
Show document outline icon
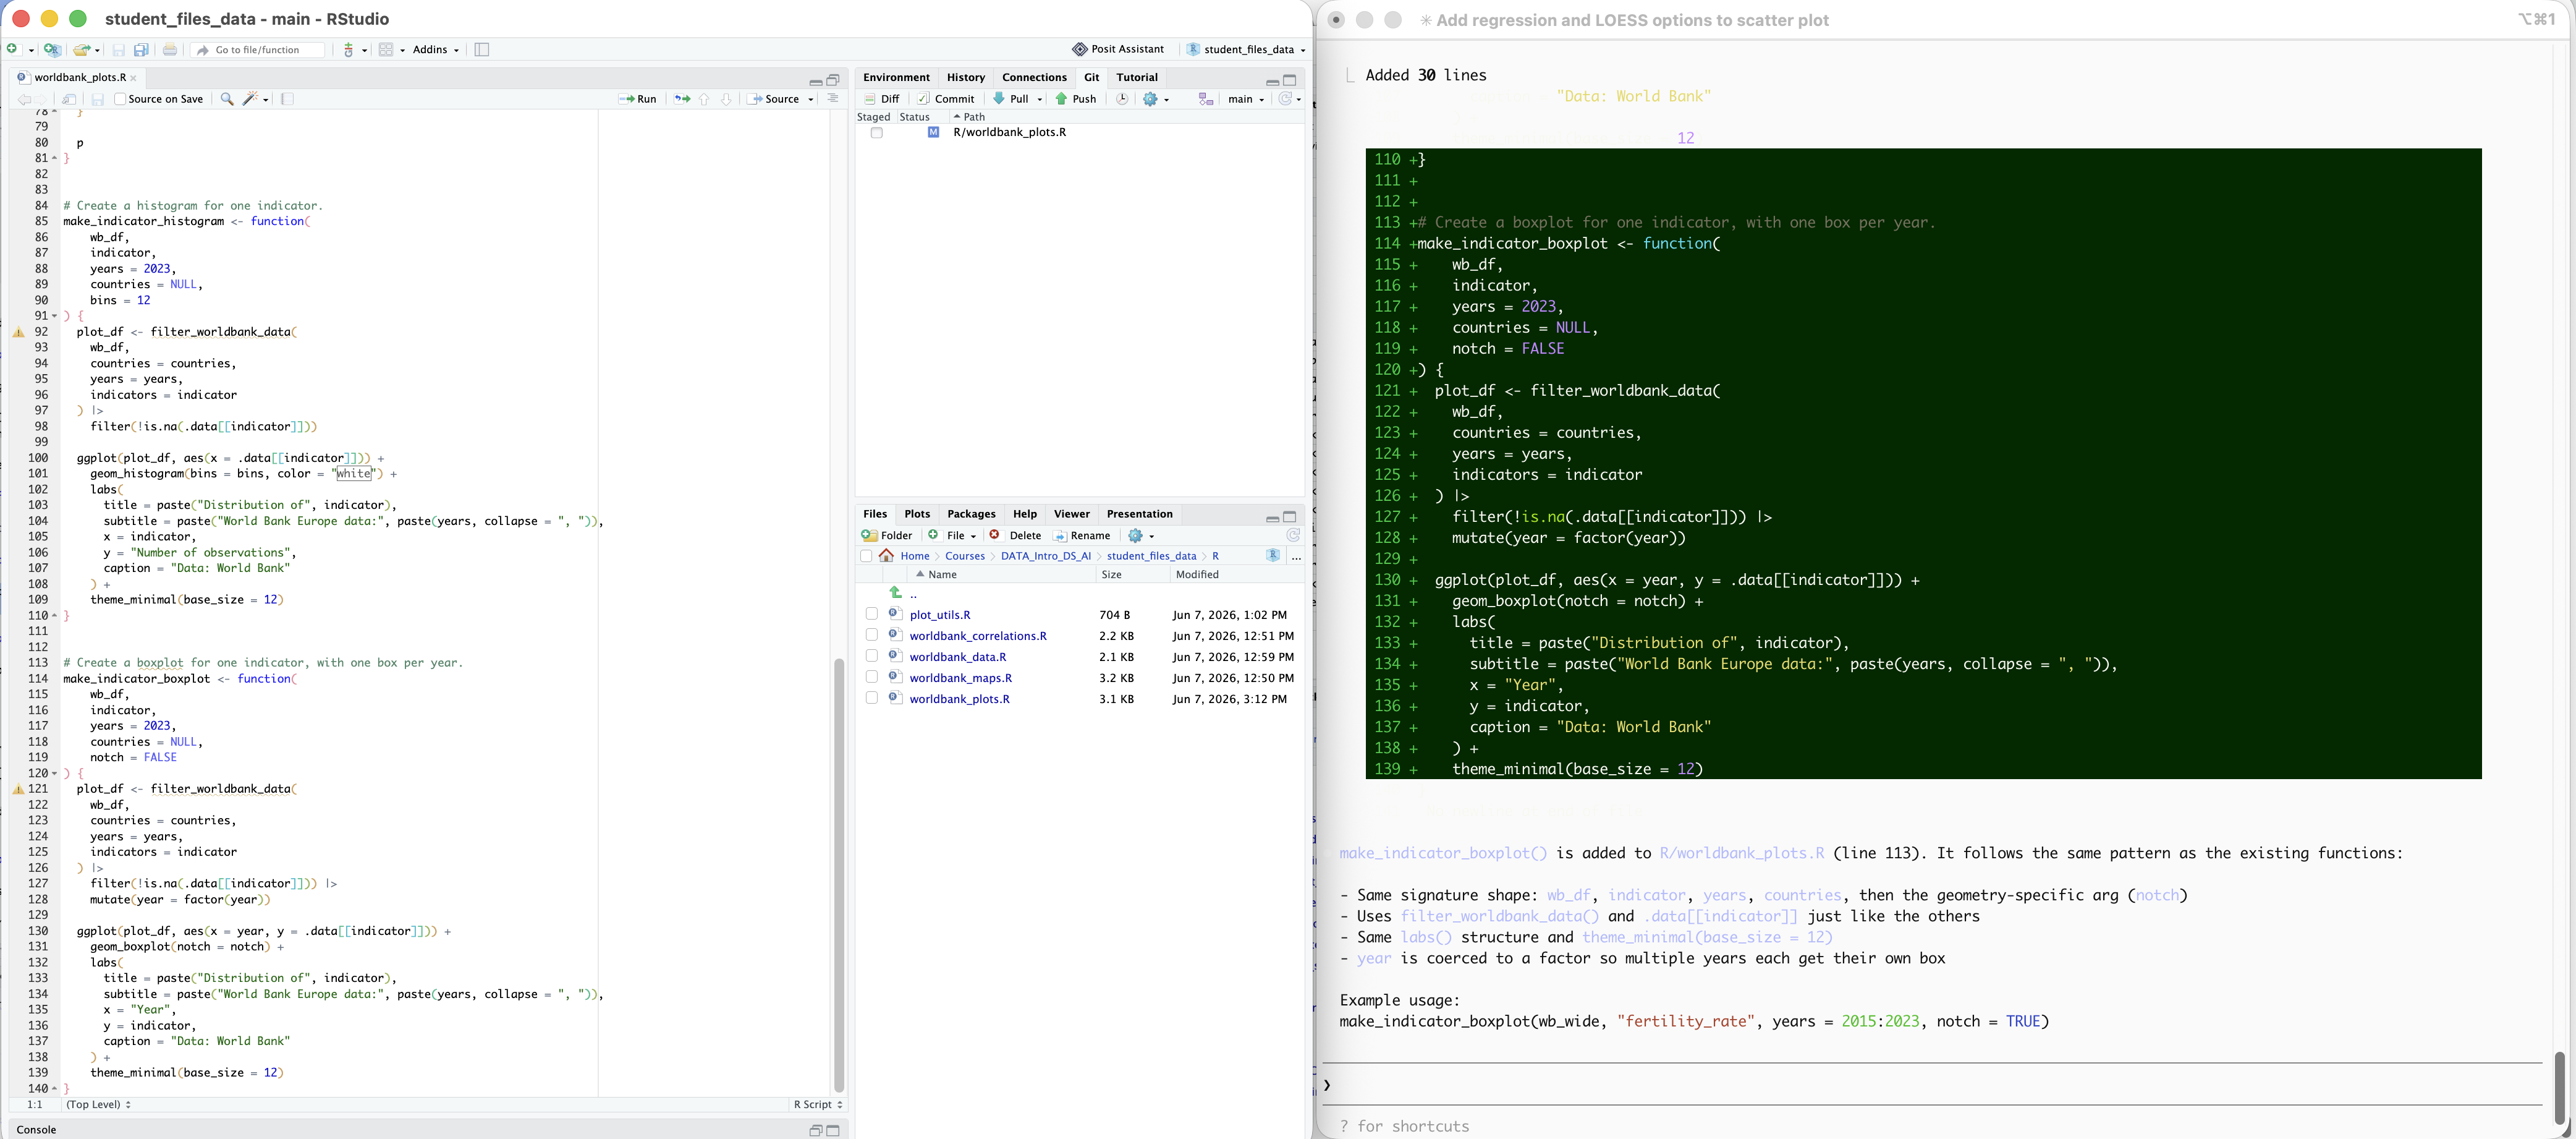pyautogui.click(x=833, y=98)
